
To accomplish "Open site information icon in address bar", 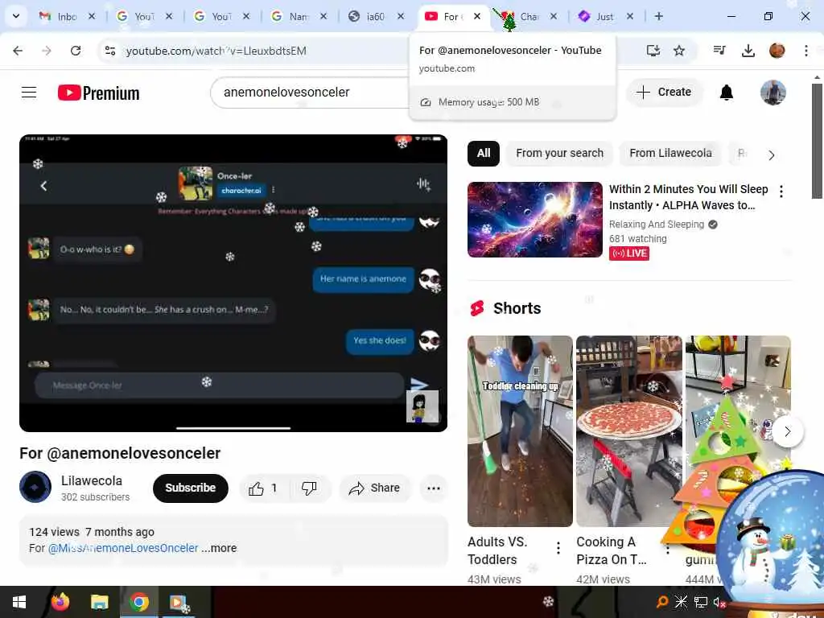I will [x=110, y=51].
